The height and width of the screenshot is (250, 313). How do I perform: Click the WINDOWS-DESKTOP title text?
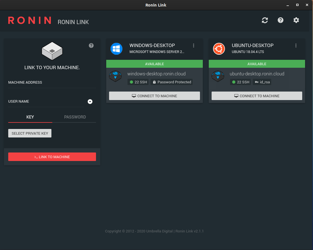[x=152, y=45]
